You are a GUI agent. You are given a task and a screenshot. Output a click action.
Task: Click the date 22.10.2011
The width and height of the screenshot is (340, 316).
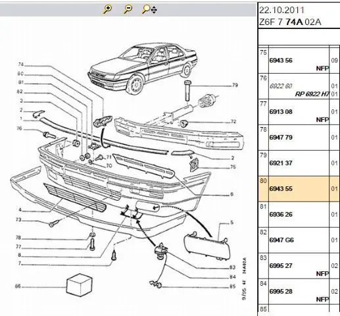point(281,11)
